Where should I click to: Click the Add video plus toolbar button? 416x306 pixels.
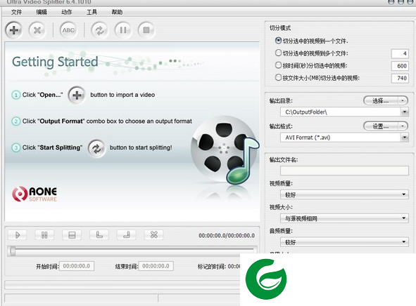click(14, 30)
